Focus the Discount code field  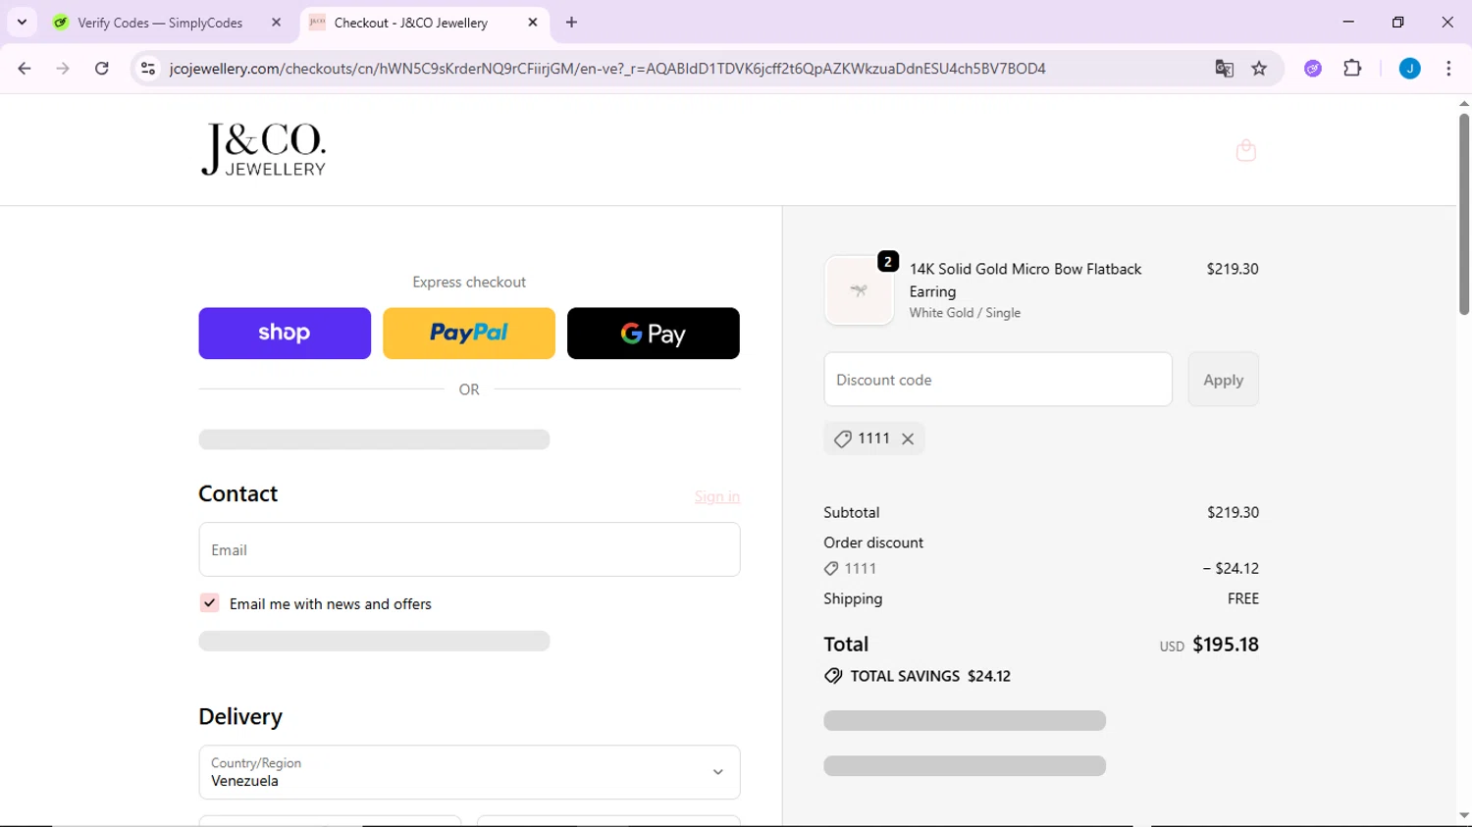998,380
